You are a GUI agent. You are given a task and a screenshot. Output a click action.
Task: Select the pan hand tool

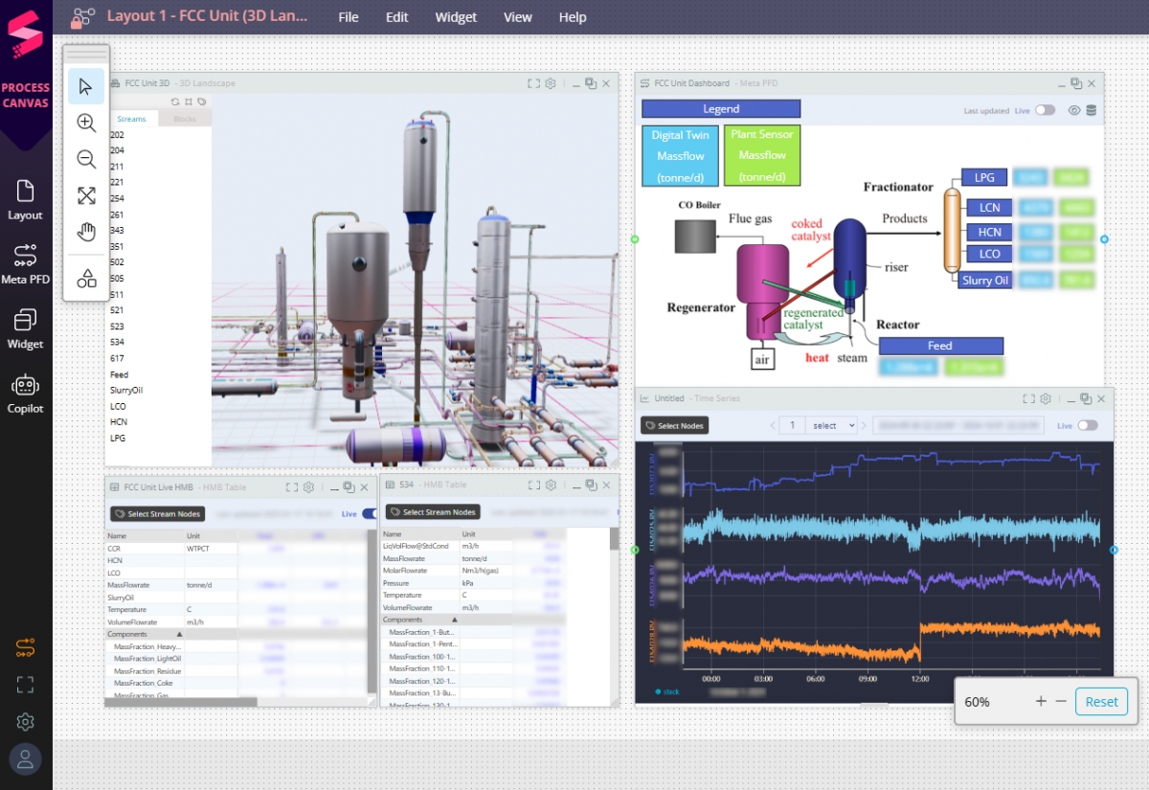point(86,232)
